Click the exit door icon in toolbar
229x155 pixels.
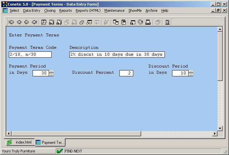point(167,22)
